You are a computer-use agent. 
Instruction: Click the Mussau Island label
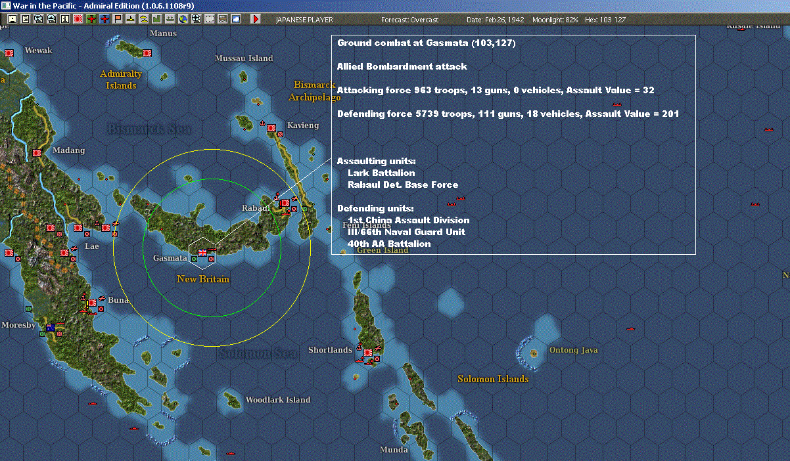click(244, 58)
